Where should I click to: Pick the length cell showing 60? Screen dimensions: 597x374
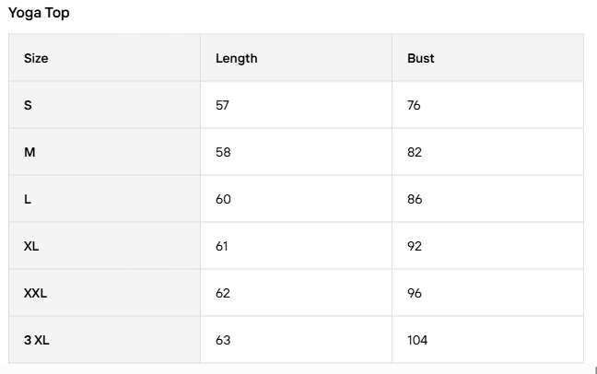223,199
